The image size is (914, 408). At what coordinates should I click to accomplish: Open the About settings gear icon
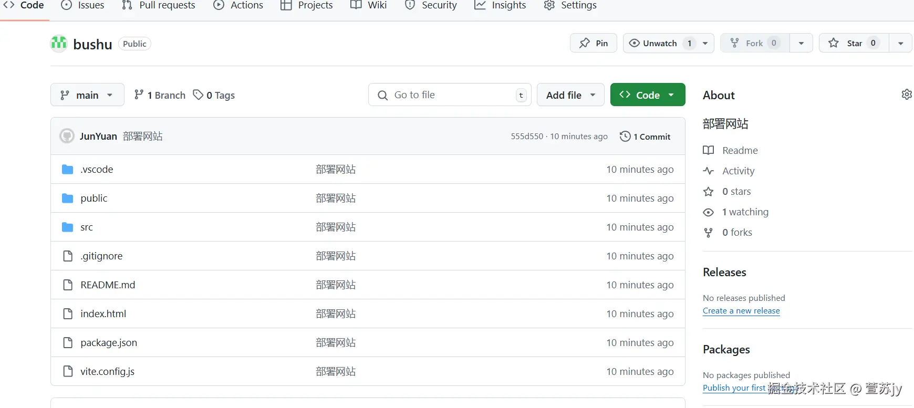point(907,95)
